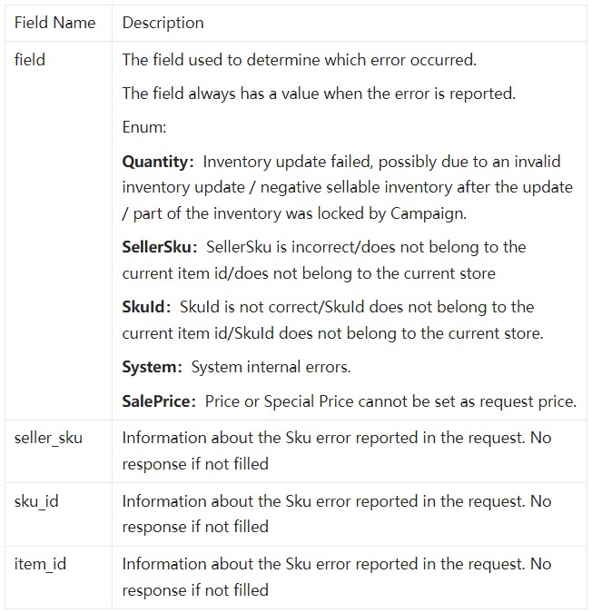This screenshot has height=613, width=592.
Task: Click the "Description" column header
Action: 163,23
